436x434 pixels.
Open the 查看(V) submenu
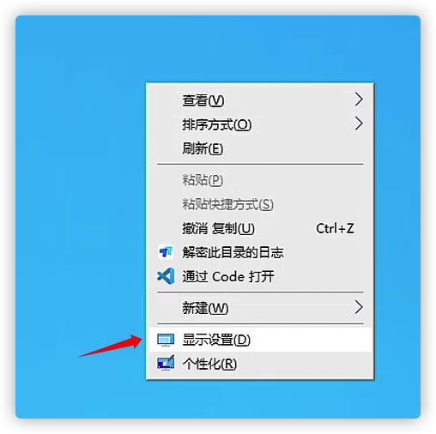[260, 100]
